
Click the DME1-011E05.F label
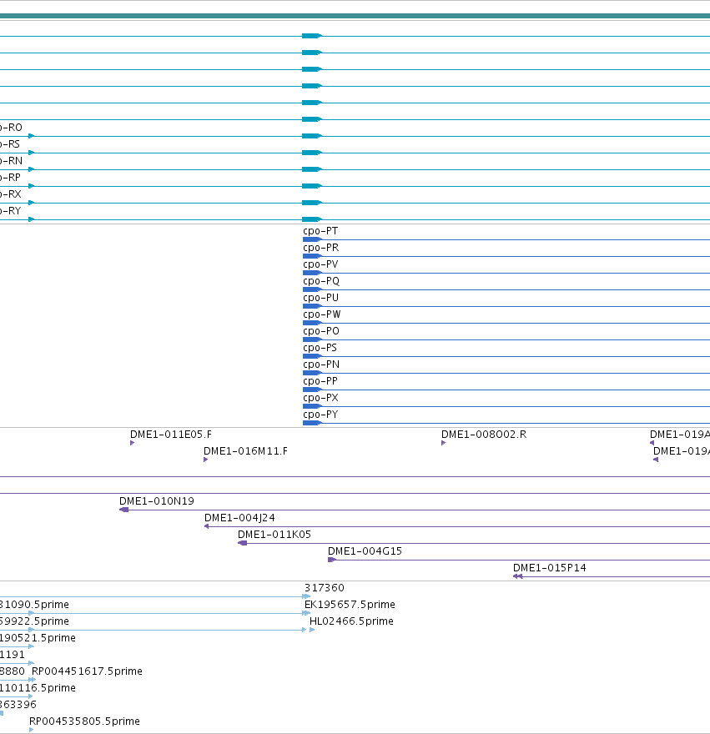point(171,435)
